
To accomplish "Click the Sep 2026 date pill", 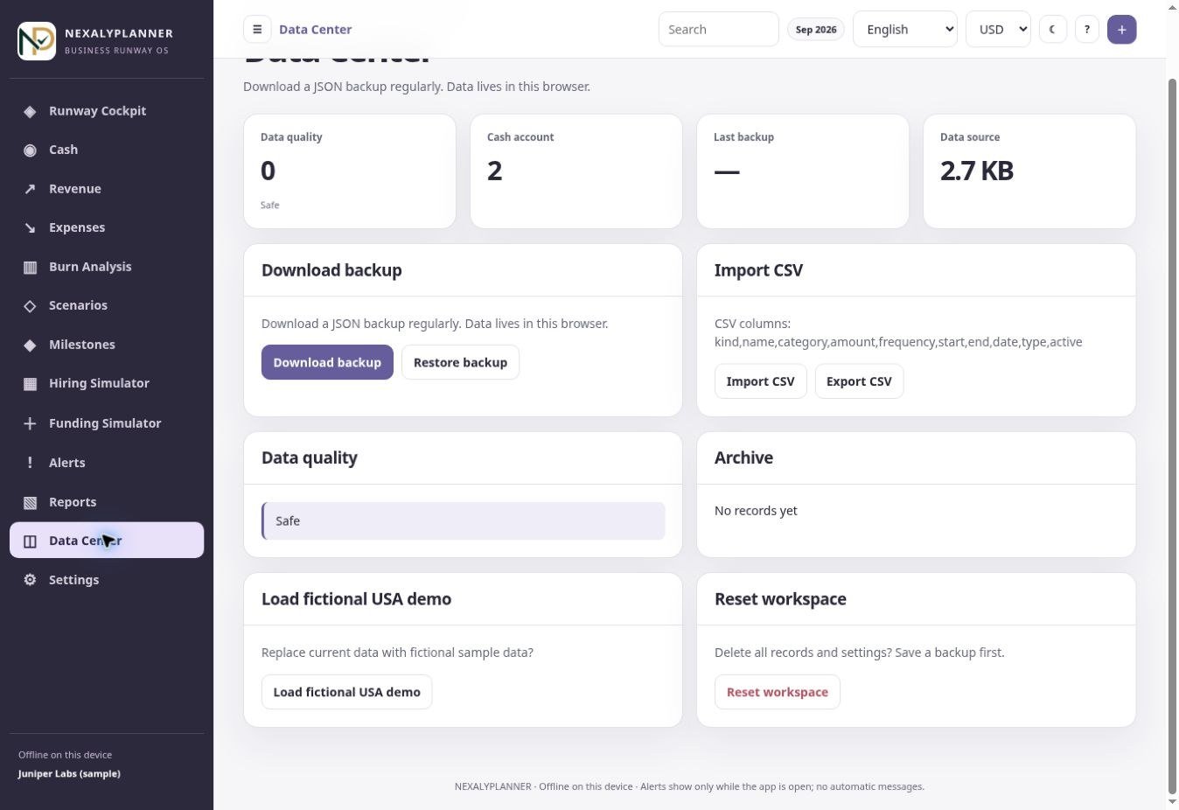I will (816, 29).
